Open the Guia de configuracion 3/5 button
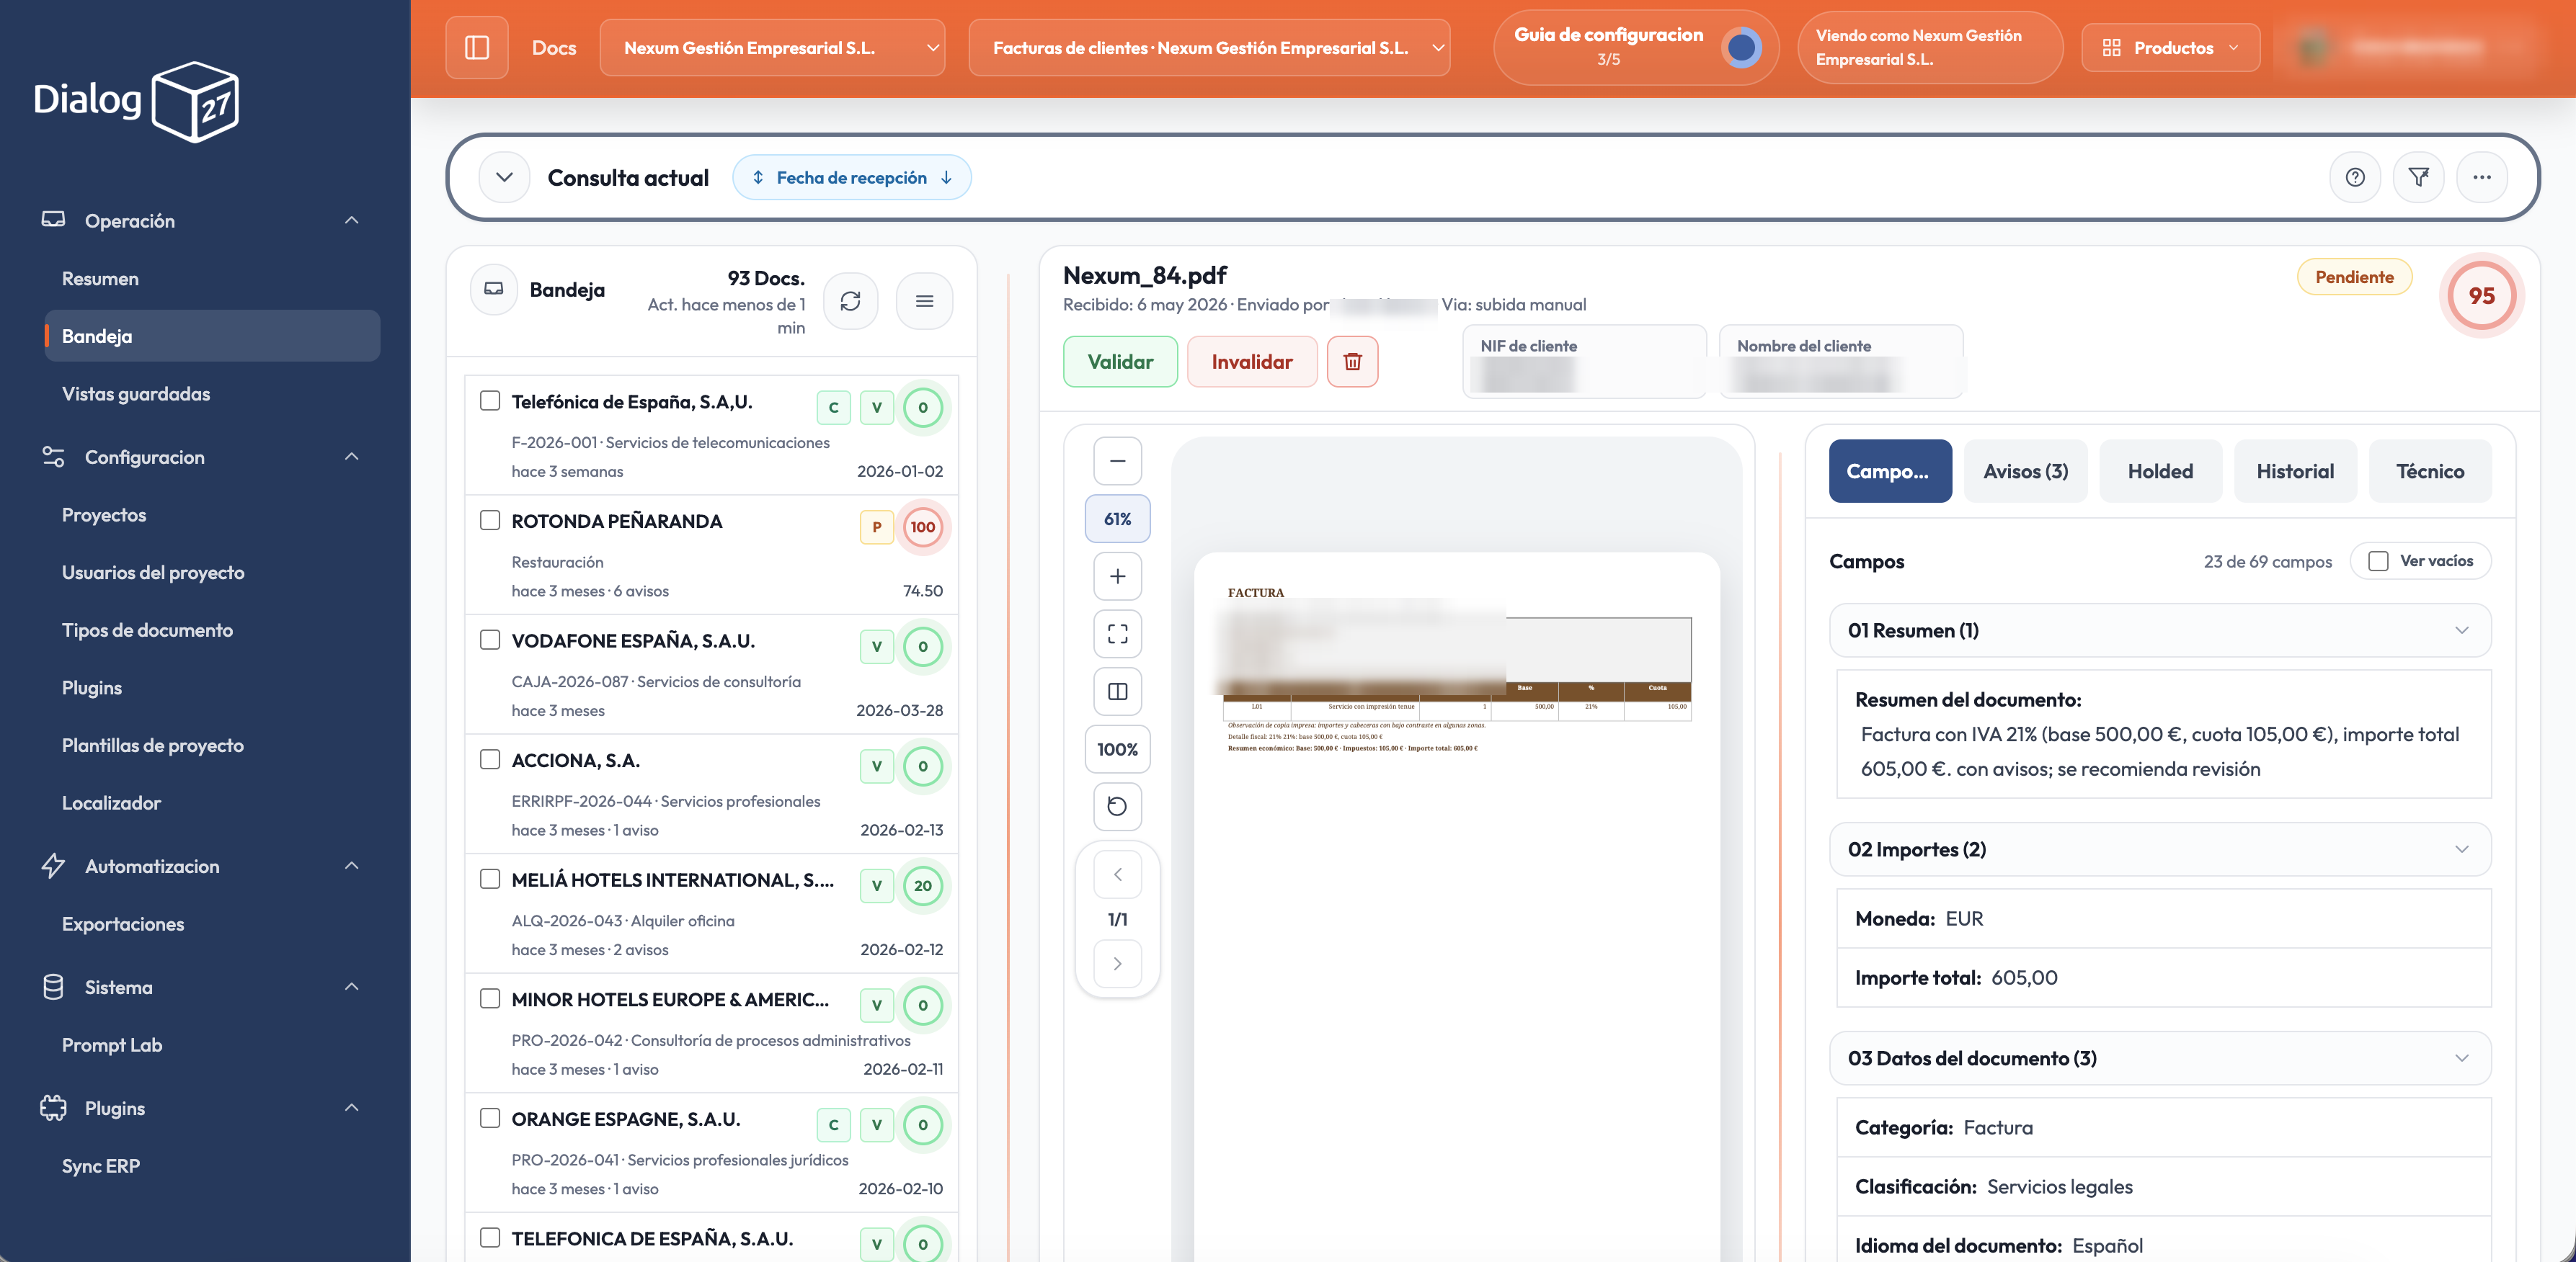2576x1262 pixels. (1635, 48)
